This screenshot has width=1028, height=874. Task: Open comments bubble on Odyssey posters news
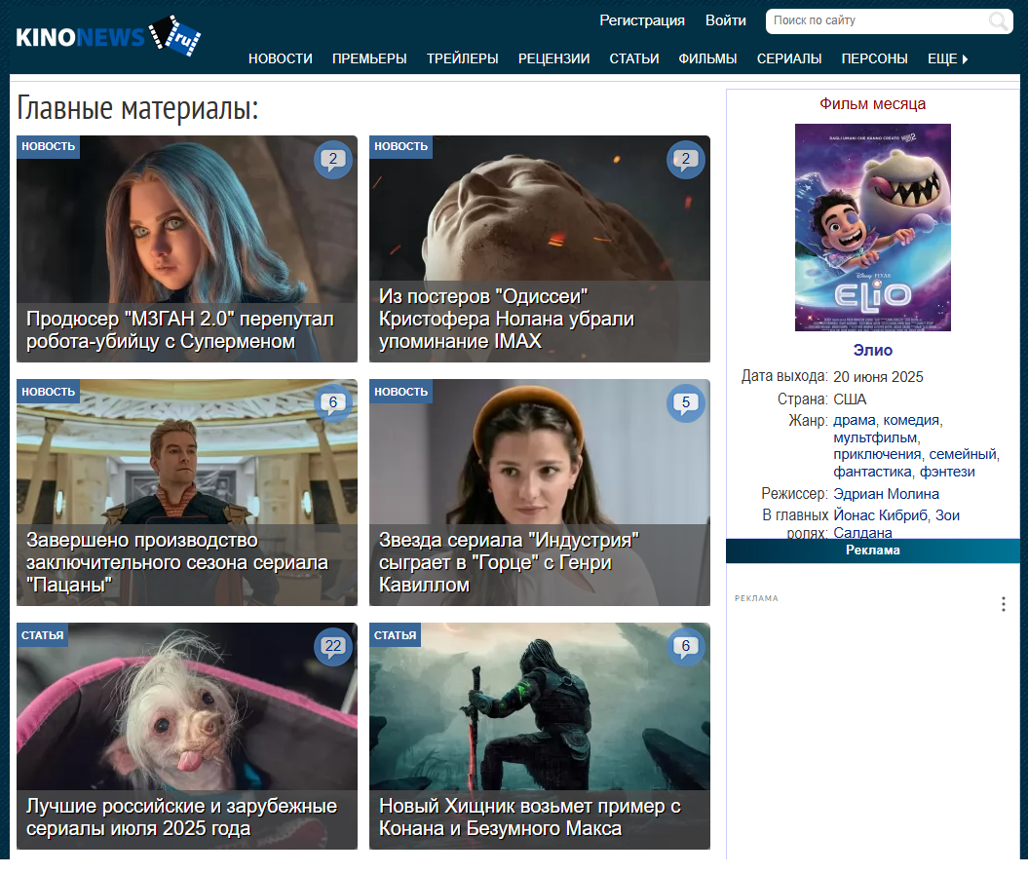686,160
